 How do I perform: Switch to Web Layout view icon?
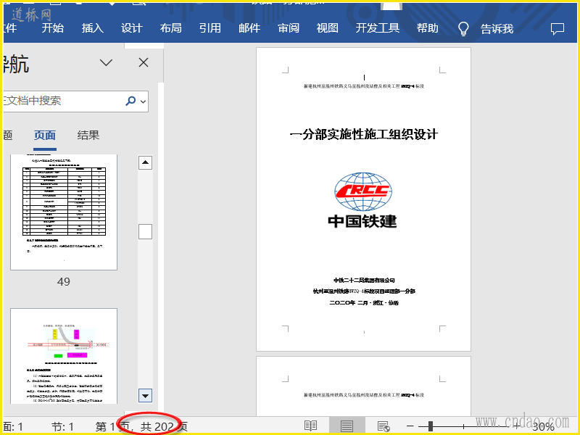click(x=384, y=426)
